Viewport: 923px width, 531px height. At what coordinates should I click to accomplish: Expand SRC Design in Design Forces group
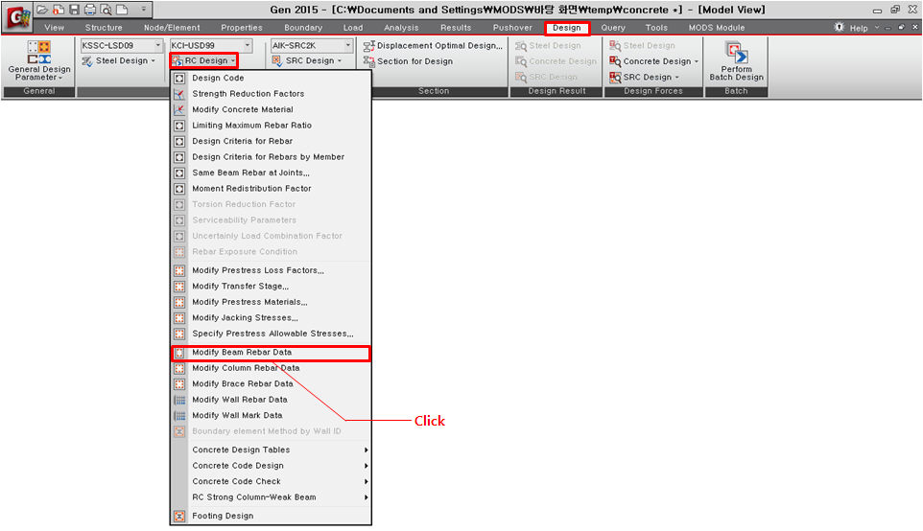pos(645,77)
